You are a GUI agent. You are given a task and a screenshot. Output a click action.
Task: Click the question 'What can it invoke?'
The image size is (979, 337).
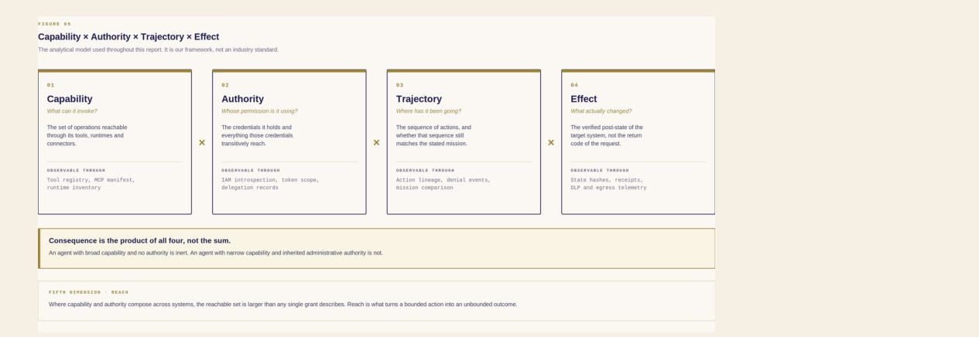pyautogui.click(x=72, y=111)
